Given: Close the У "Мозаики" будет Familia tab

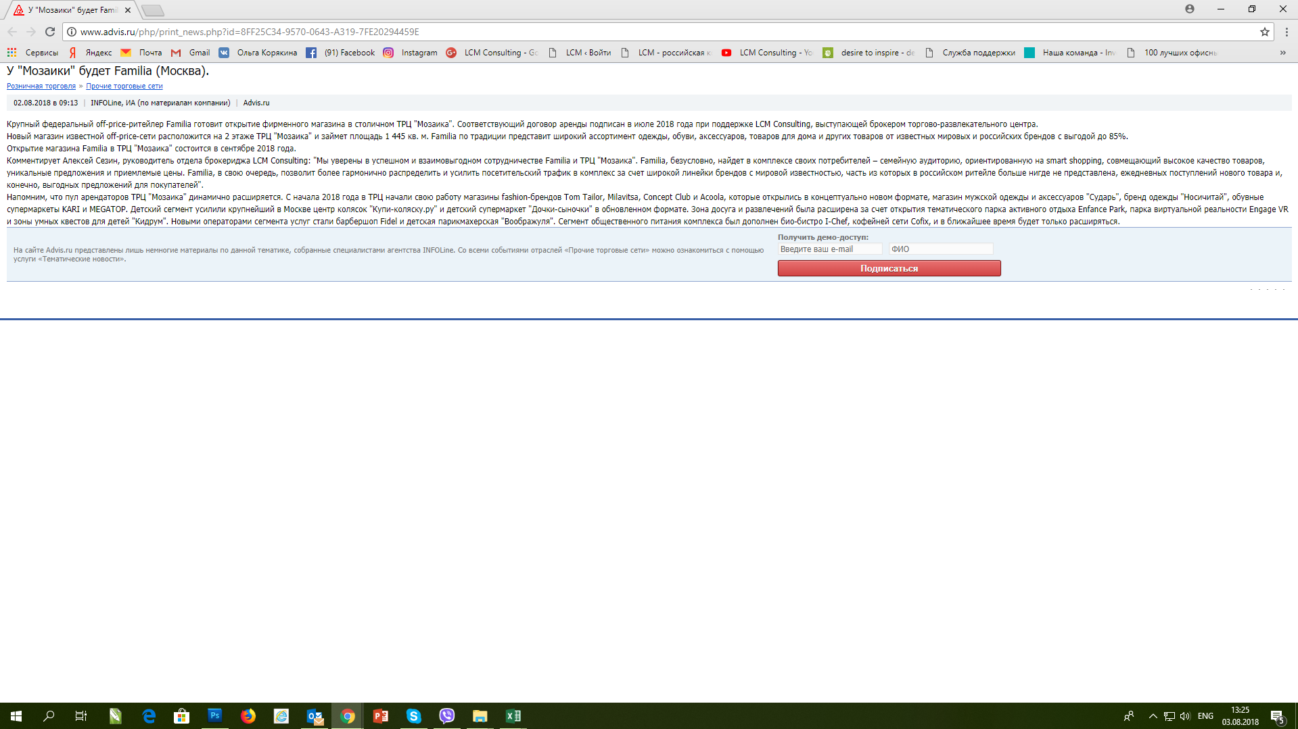Looking at the screenshot, I should (x=128, y=10).
